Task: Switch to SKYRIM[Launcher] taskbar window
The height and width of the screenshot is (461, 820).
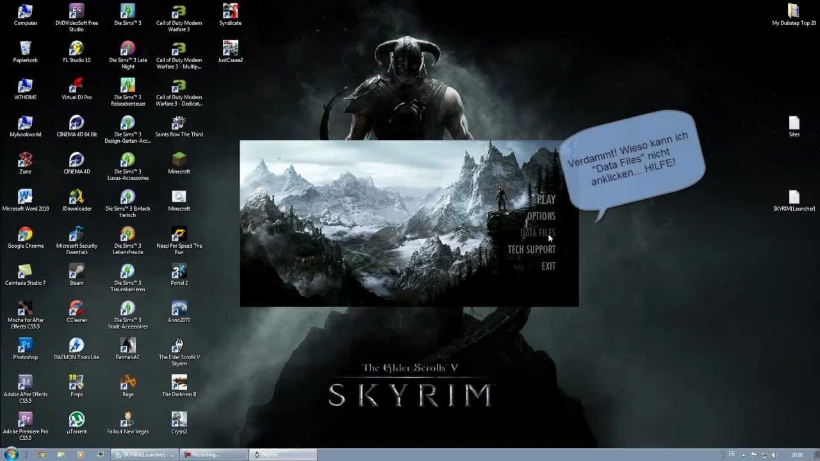Action: (144, 455)
